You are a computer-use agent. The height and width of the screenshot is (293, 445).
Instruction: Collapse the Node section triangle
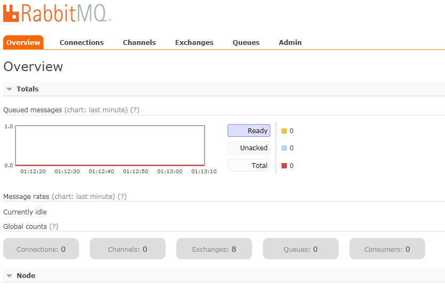click(x=10, y=276)
